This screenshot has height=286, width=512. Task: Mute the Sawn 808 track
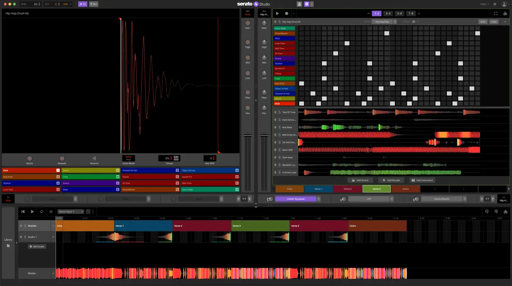[x=275, y=150]
